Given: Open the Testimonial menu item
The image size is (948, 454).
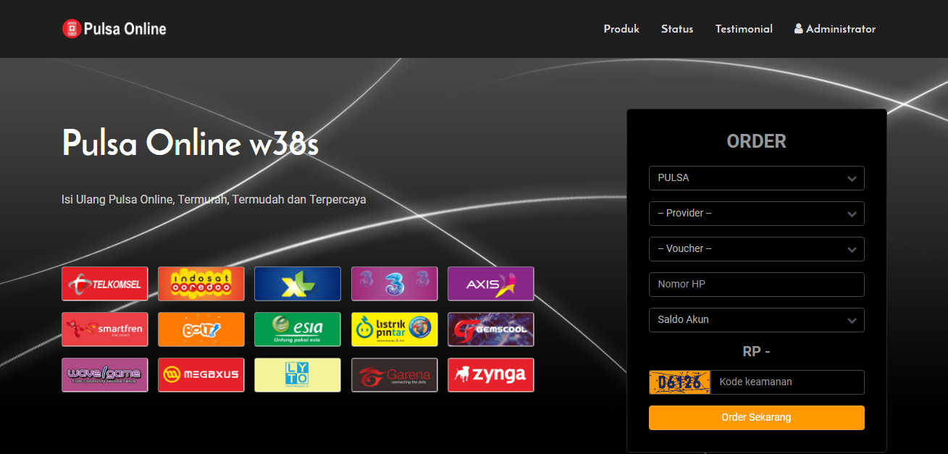Looking at the screenshot, I should click(744, 29).
